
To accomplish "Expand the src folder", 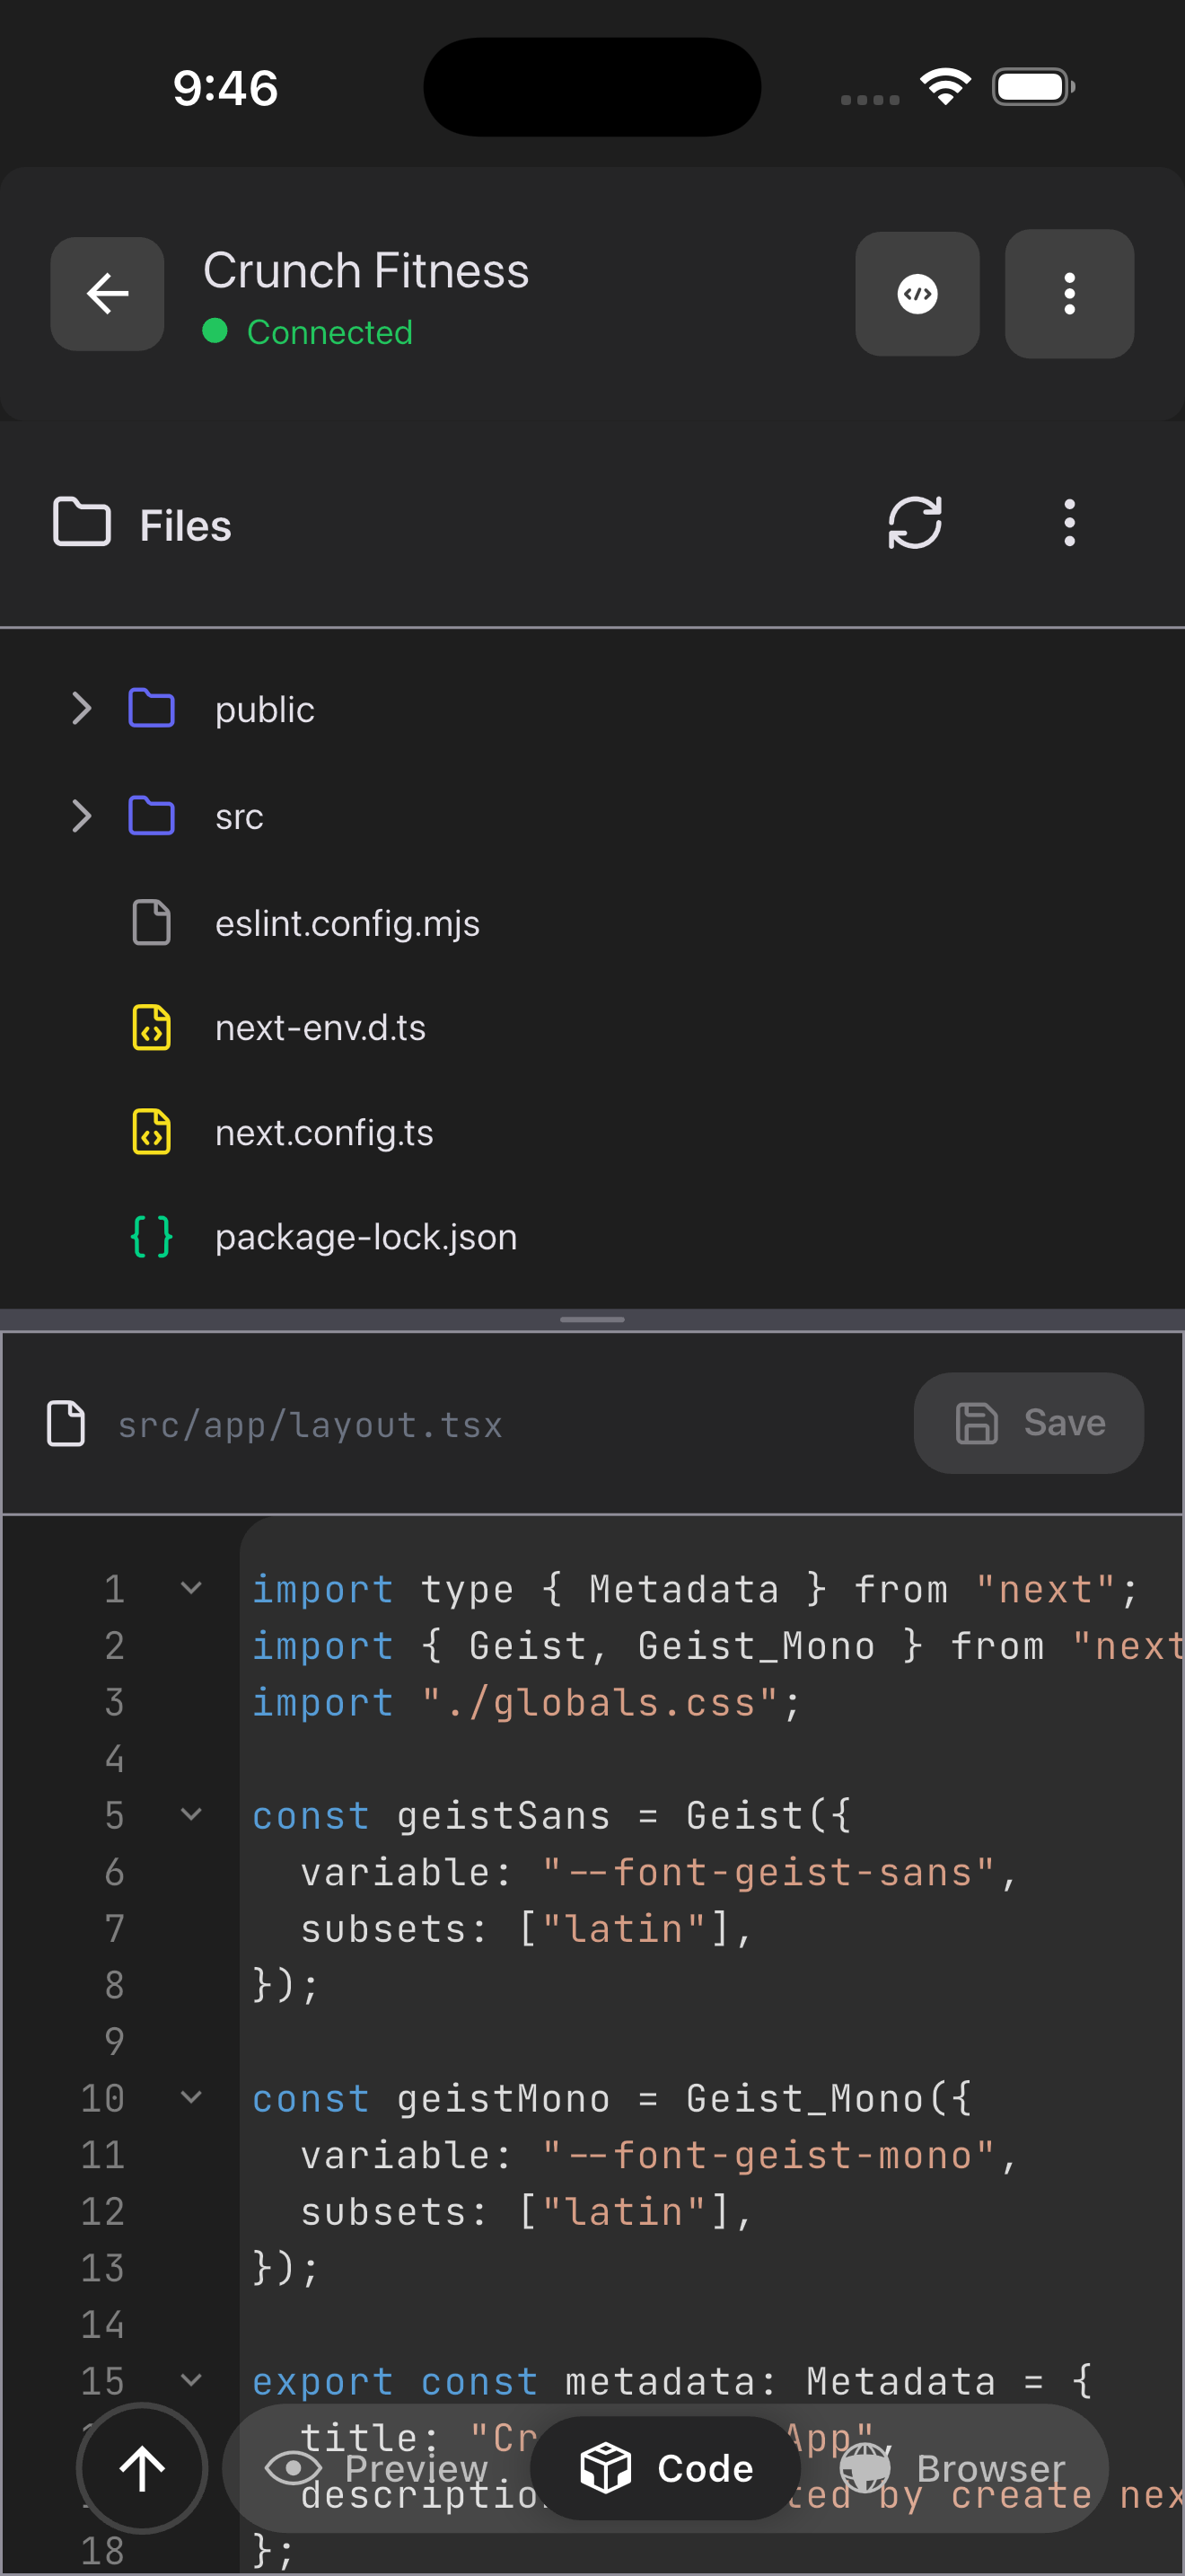I will tap(82, 816).
